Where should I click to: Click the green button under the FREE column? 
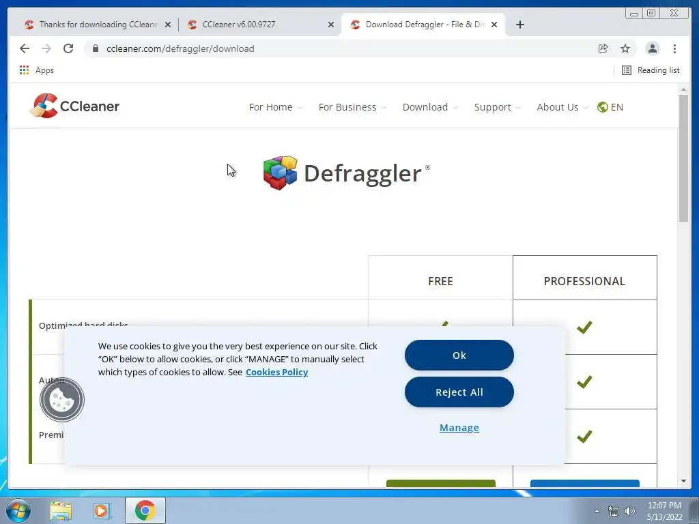[441, 484]
